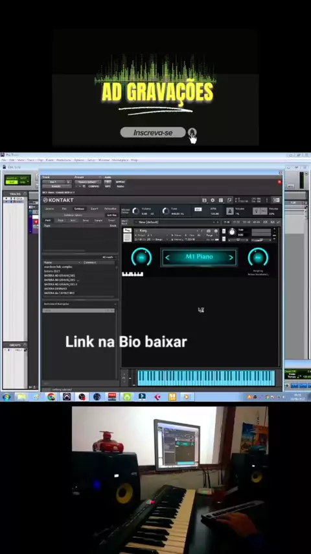Click the rack view icon at Kontakt header right
This screenshot has width=311, height=554.
click(x=277, y=200)
